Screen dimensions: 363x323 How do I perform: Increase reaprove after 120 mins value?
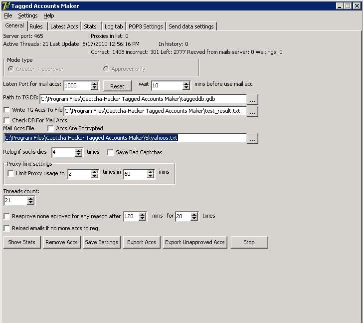pos(143,214)
